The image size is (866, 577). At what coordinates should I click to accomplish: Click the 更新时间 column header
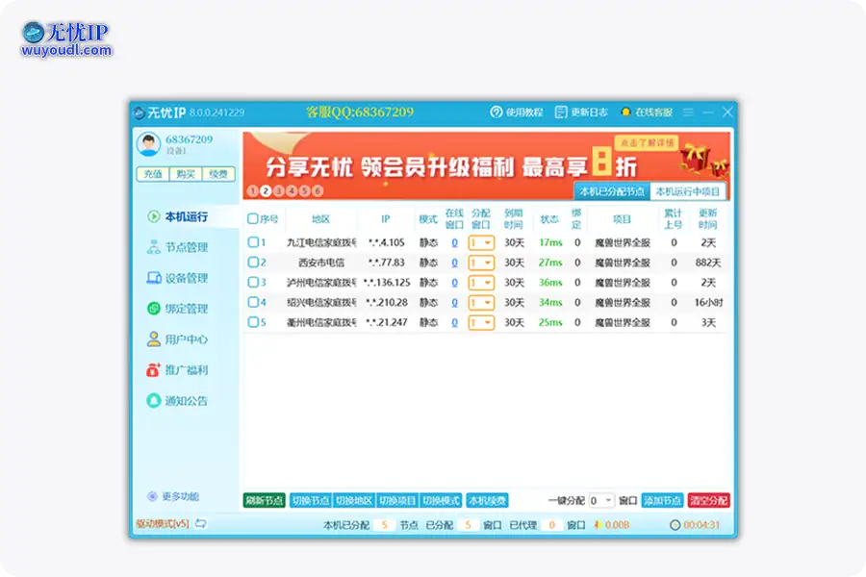pos(707,219)
